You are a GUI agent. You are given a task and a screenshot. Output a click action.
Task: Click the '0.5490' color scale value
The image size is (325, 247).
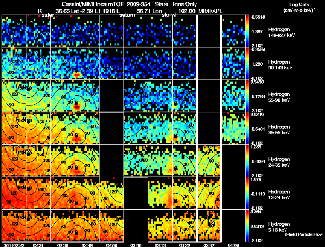[x=257, y=82]
